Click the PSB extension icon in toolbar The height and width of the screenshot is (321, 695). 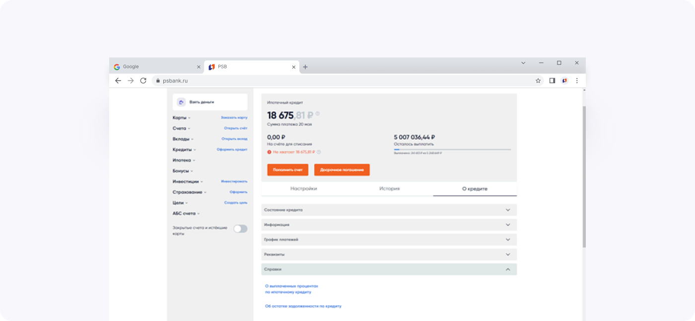tap(564, 81)
